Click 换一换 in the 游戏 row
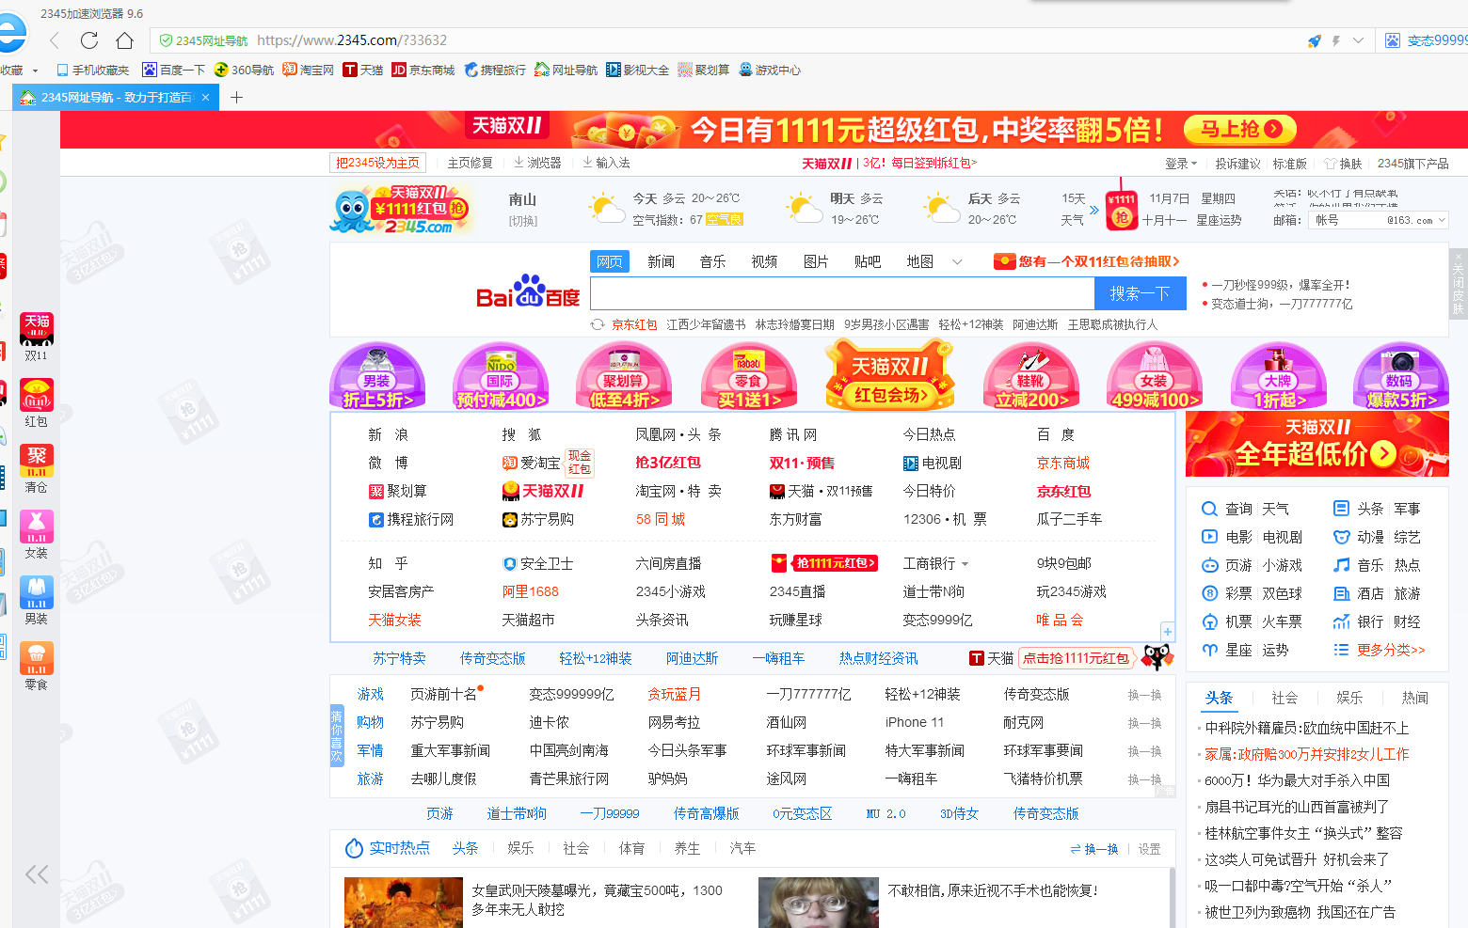 coord(1144,695)
